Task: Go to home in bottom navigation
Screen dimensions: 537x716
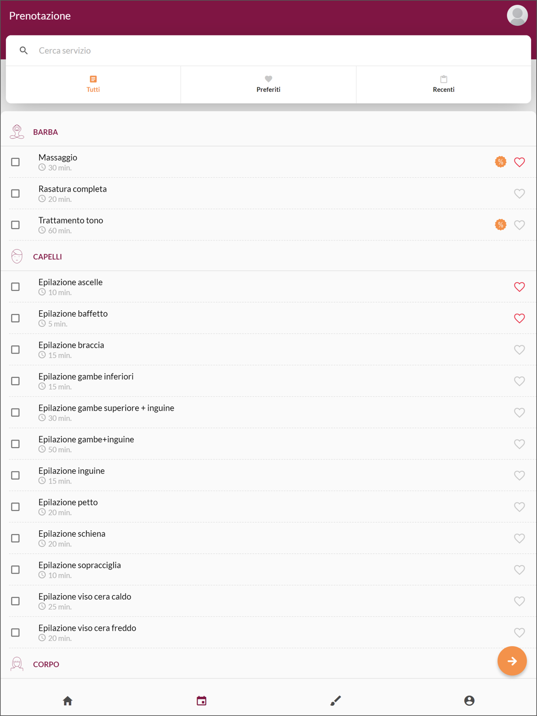Action: click(68, 700)
